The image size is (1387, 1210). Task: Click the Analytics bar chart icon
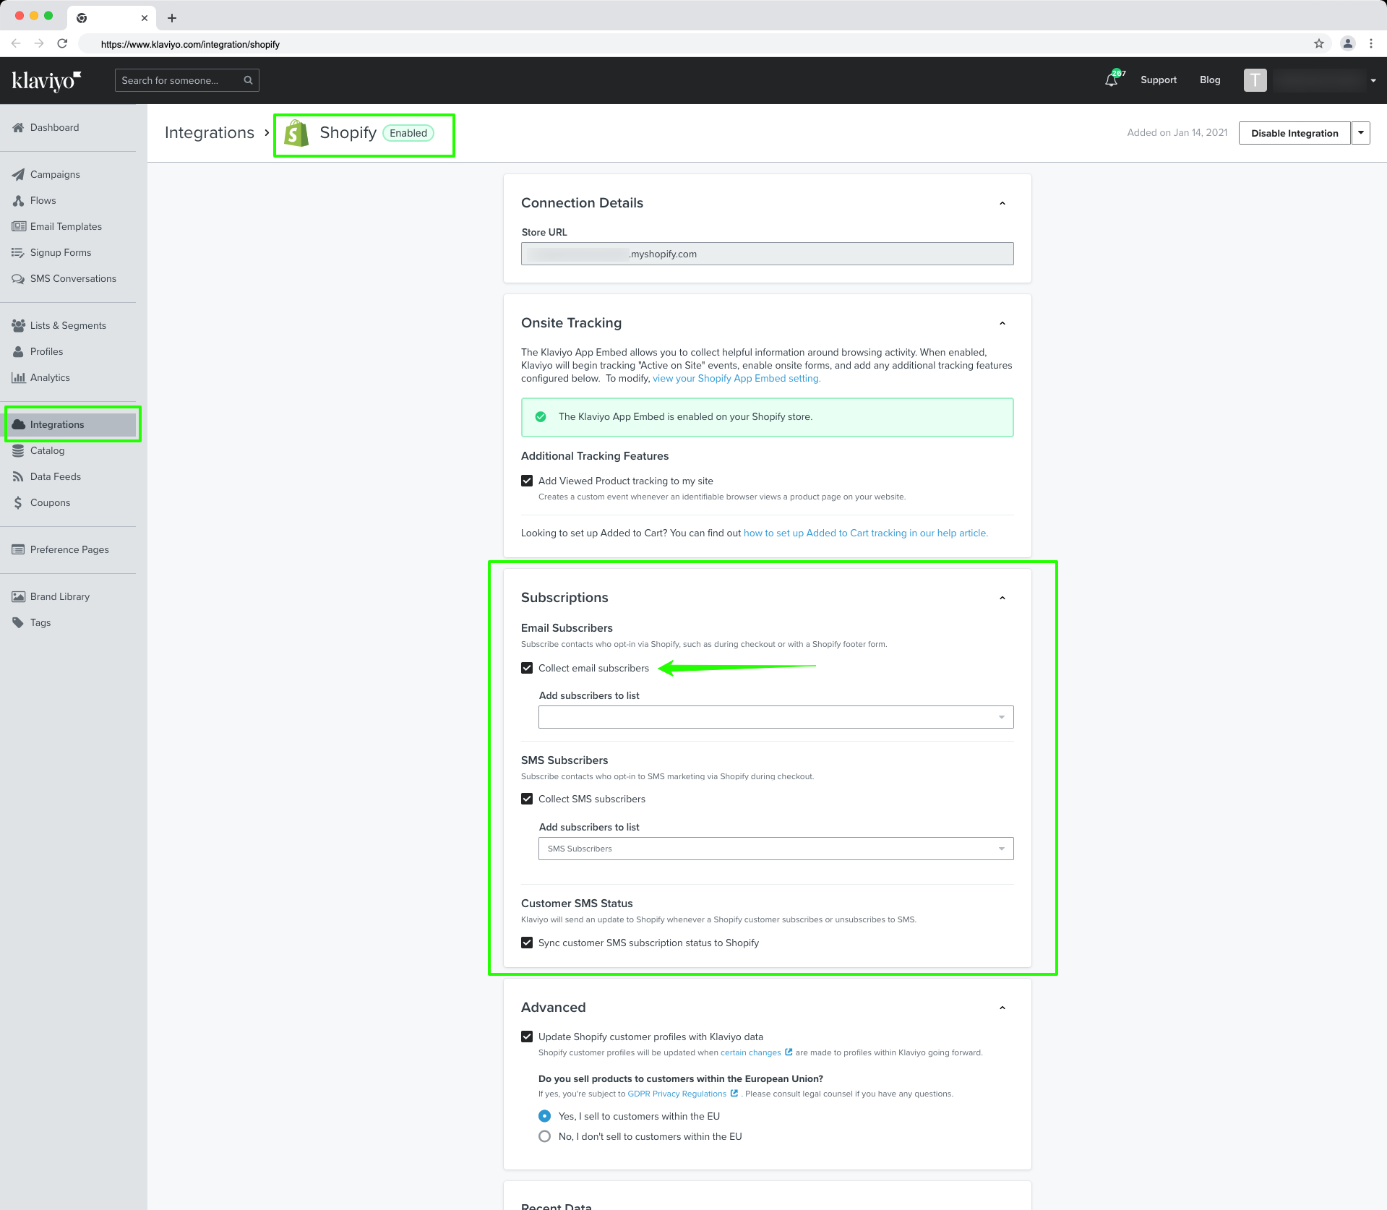[x=18, y=377]
